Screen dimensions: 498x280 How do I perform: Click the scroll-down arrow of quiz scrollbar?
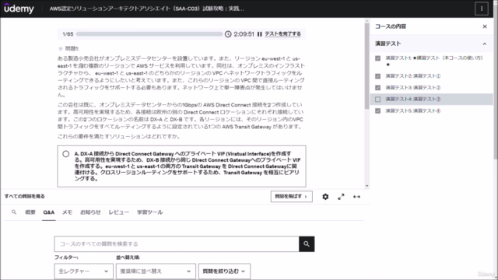pos(366,186)
